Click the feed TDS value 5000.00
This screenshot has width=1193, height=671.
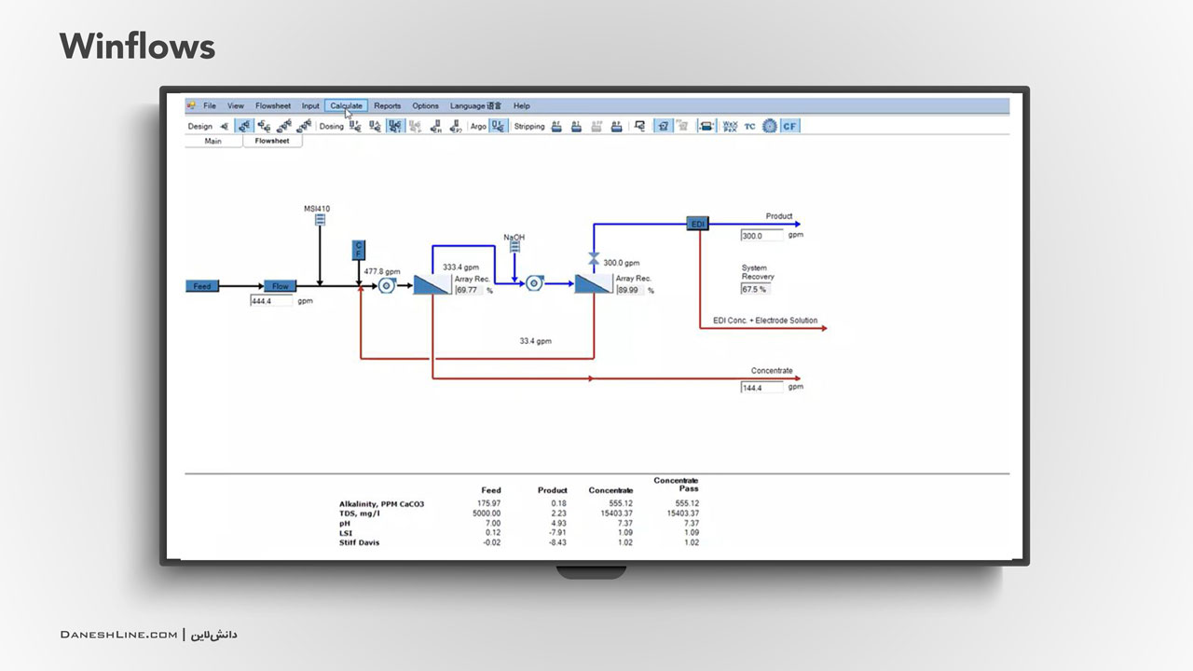point(487,514)
